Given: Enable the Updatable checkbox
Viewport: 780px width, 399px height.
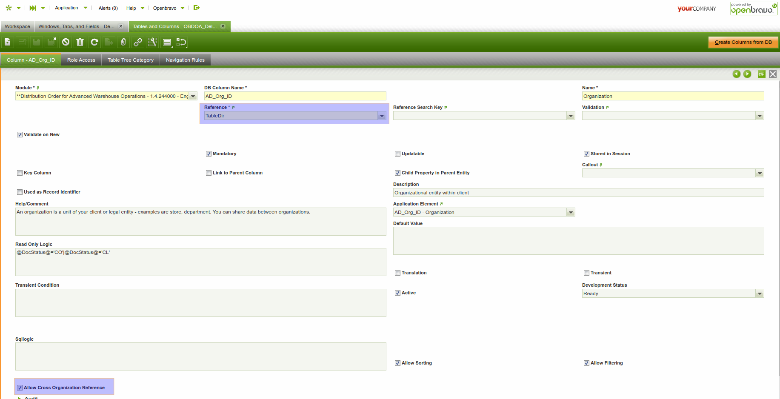Looking at the screenshot, I should coord(397,154).
